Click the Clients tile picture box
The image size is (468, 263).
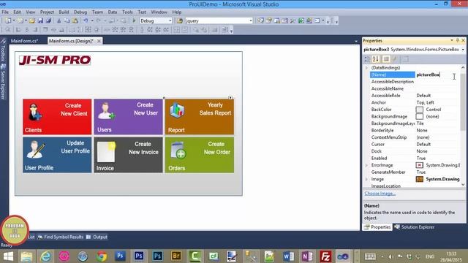click(x=57, y=117)
